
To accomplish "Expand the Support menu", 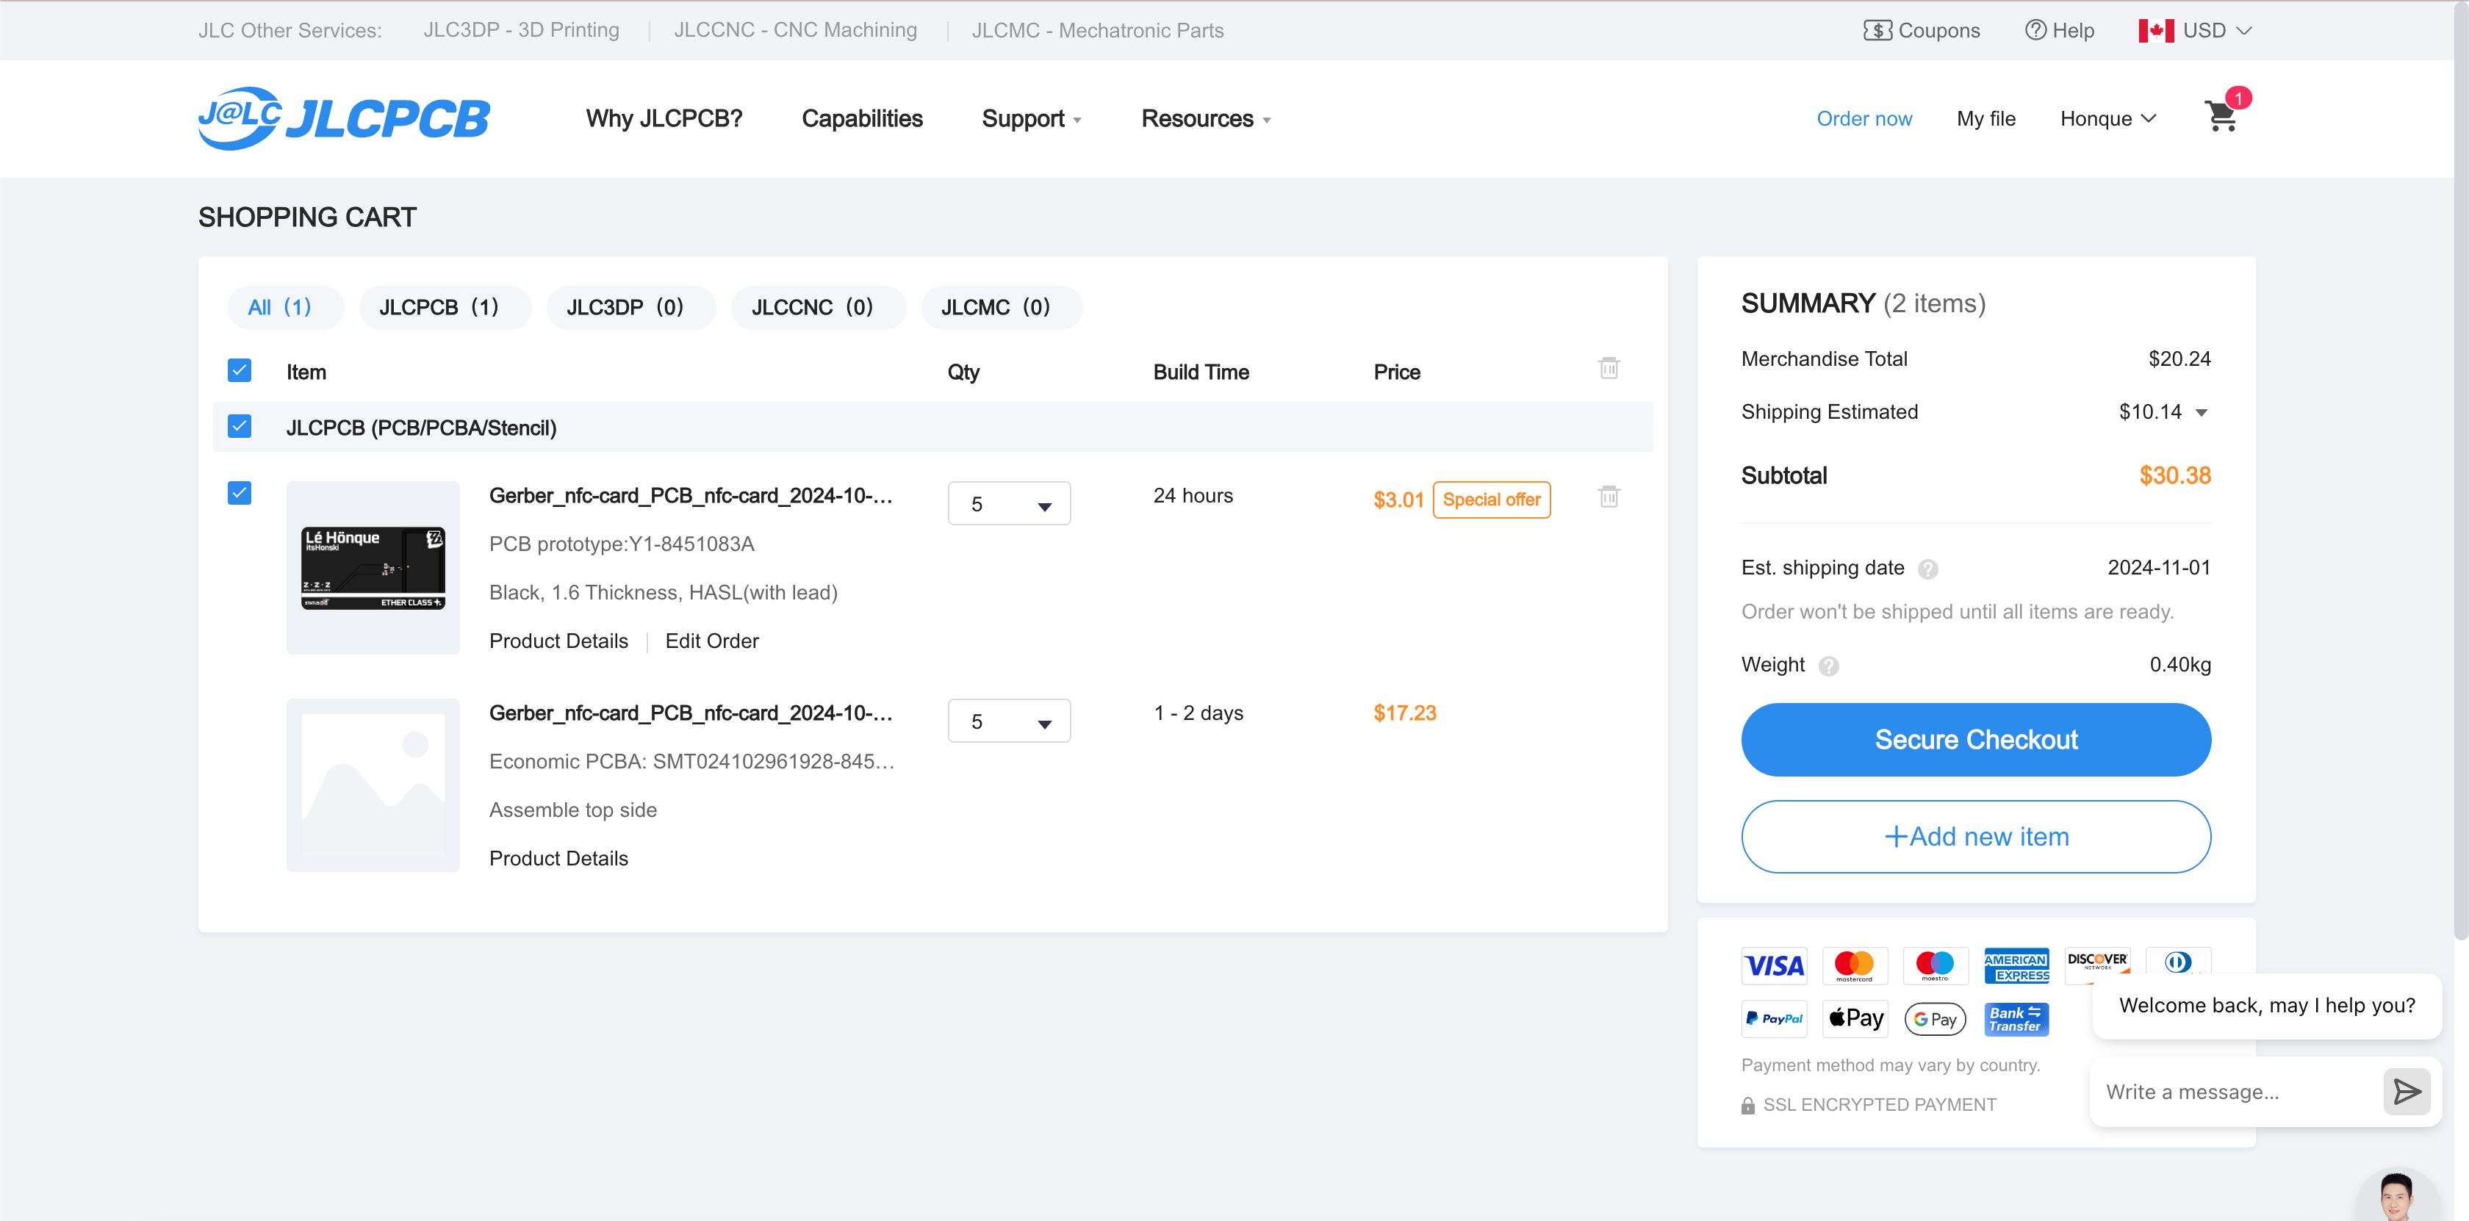I will point(1031,119).
